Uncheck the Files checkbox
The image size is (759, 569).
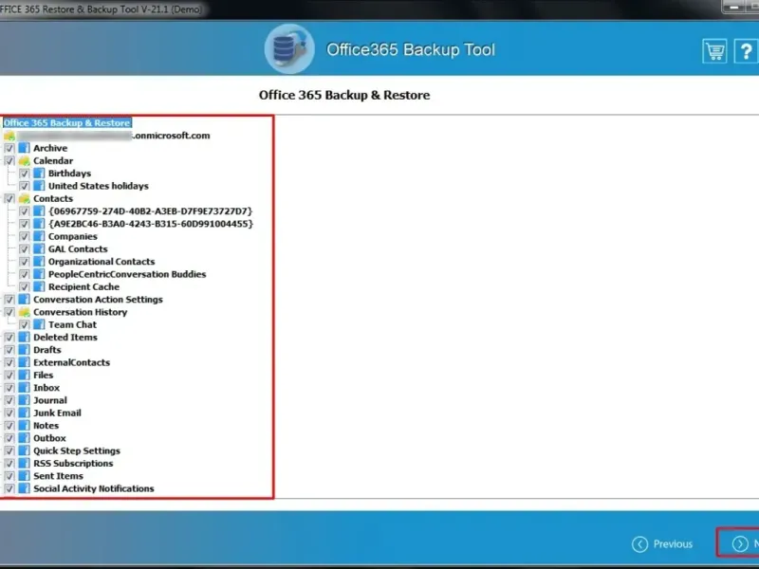9,375
